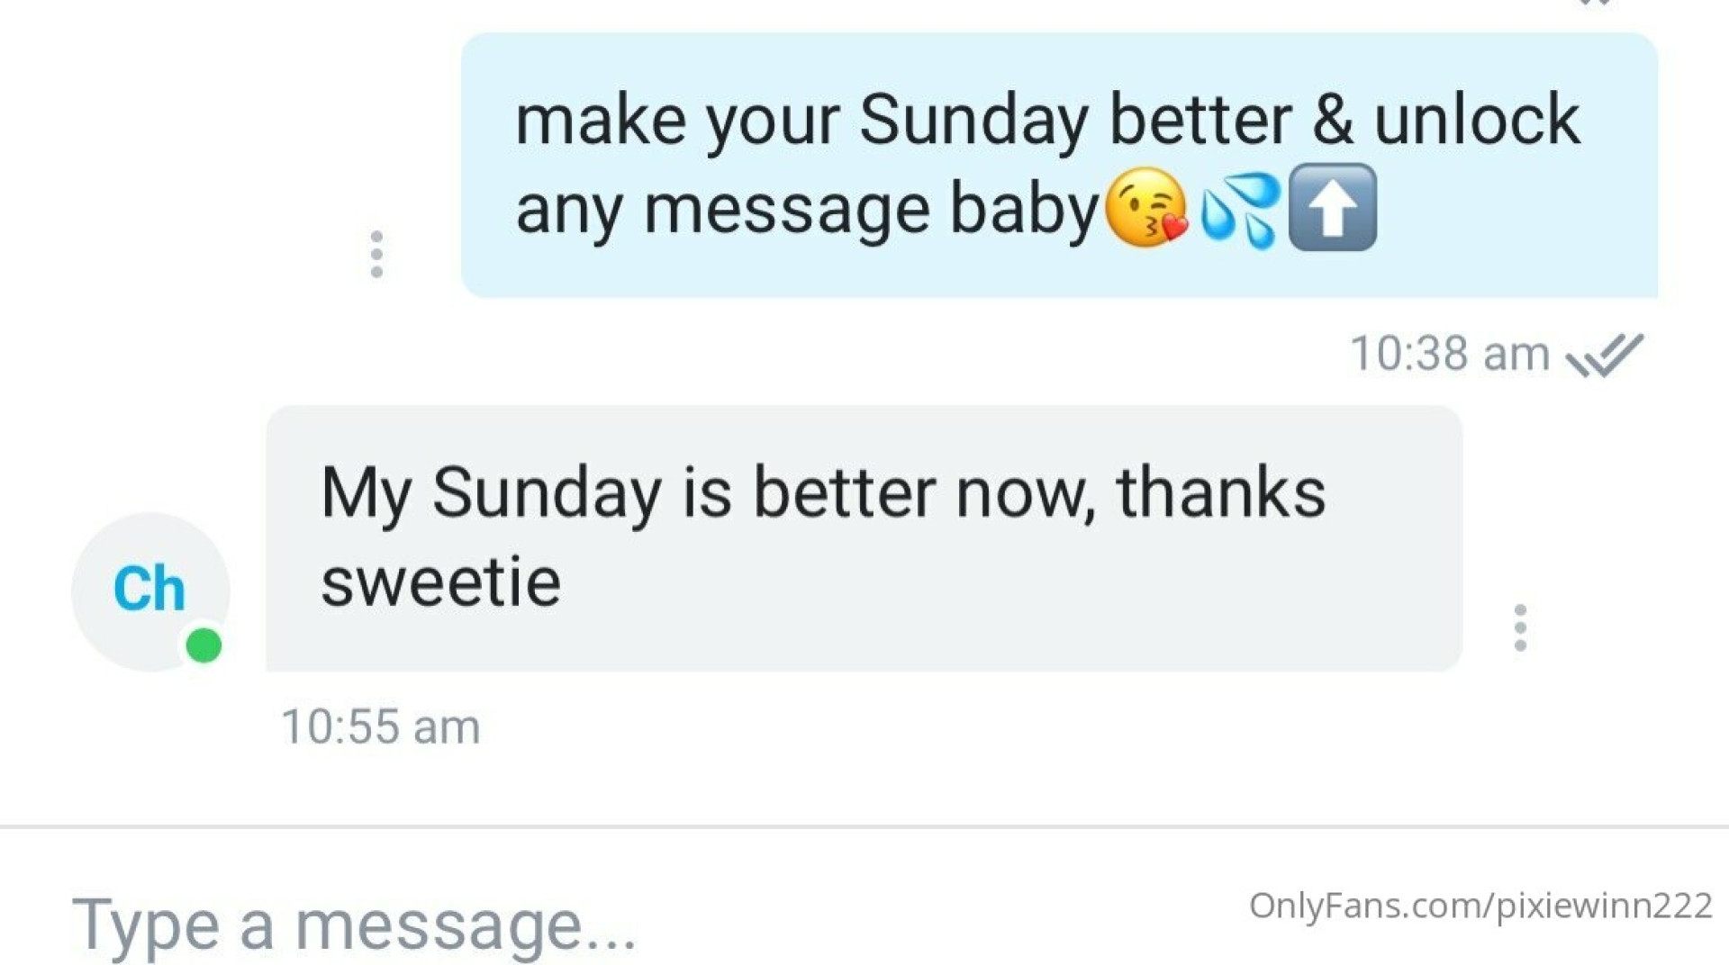Click the 10:38 am timestamp
Screen dimensions: 1729x965
point(1450,354)
